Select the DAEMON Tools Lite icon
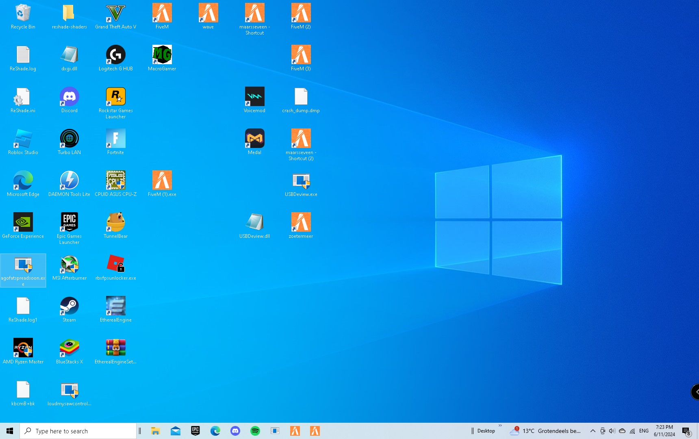The width and height of the screenshot is (699, 439). [x=69, y=184]
